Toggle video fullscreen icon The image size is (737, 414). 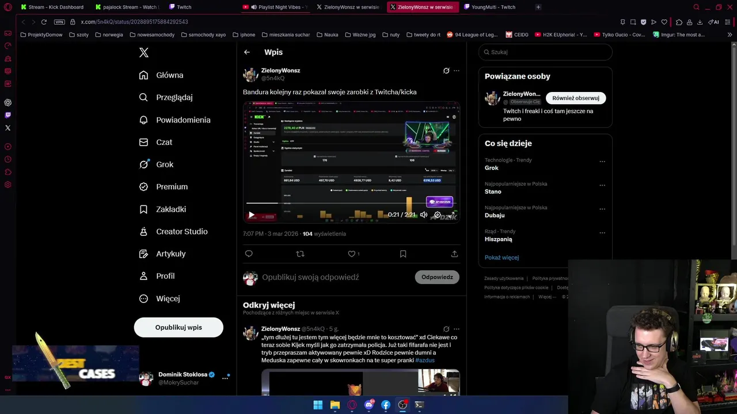(452, 214)
